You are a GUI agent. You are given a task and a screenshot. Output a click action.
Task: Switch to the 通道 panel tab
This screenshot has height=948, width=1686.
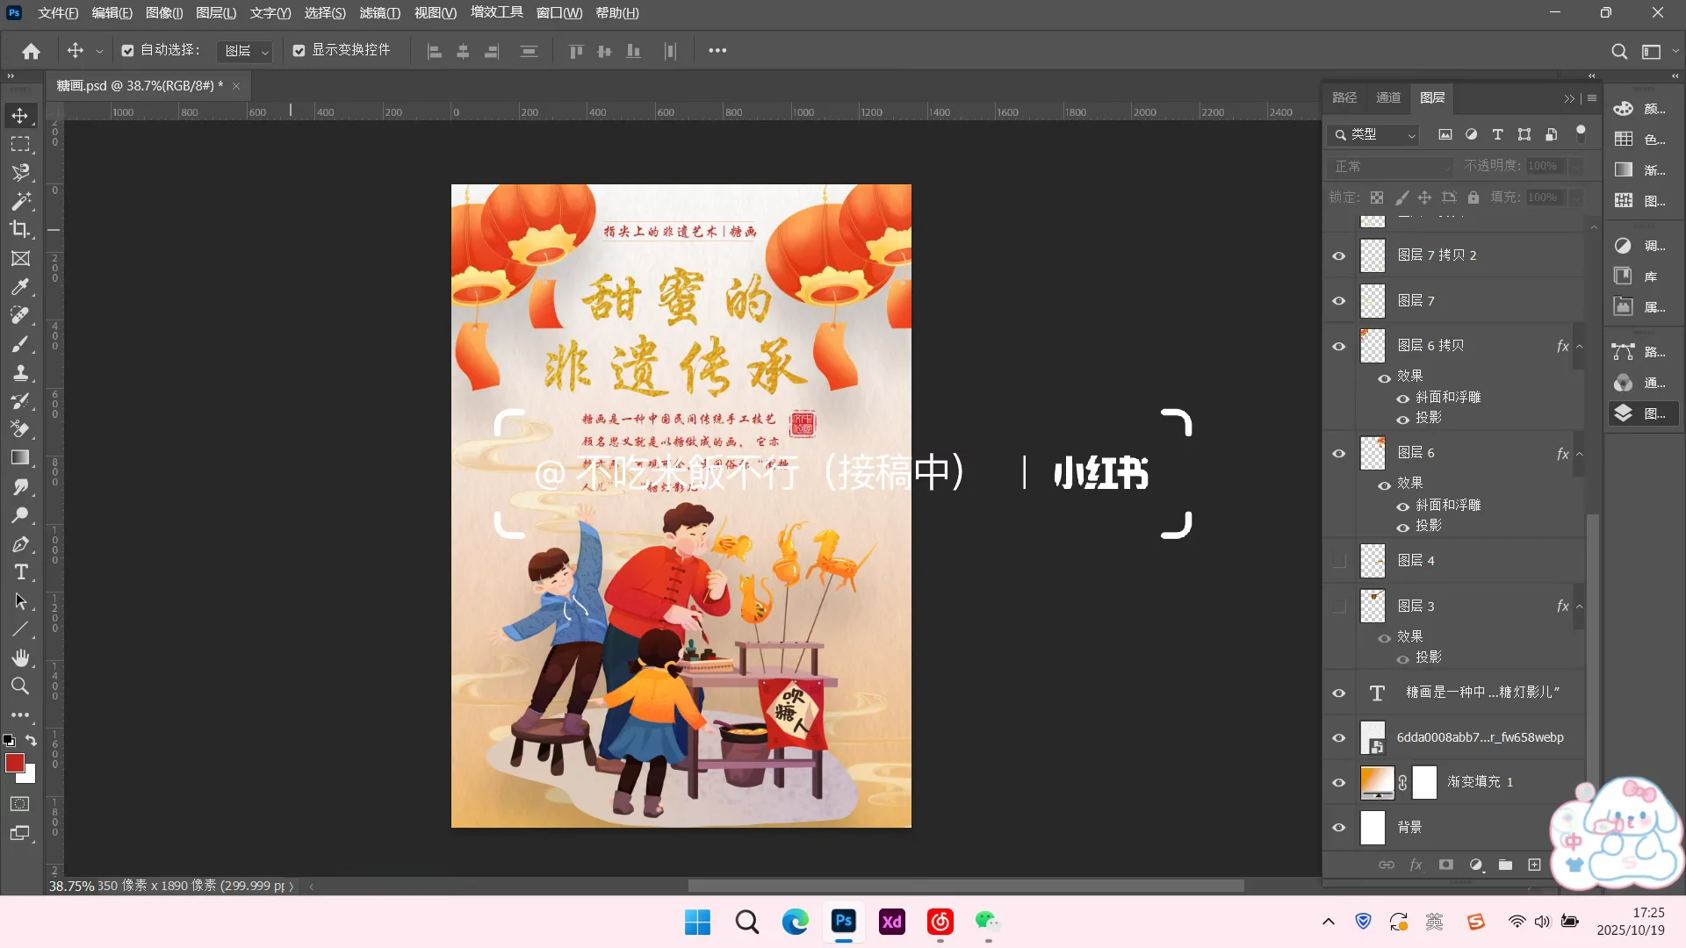pyautogui.click(x=1387, y=97)
